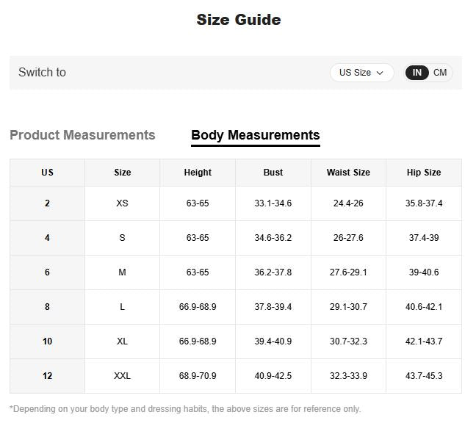Click the chevron arrow in US Size selector

tap(380, 73)
